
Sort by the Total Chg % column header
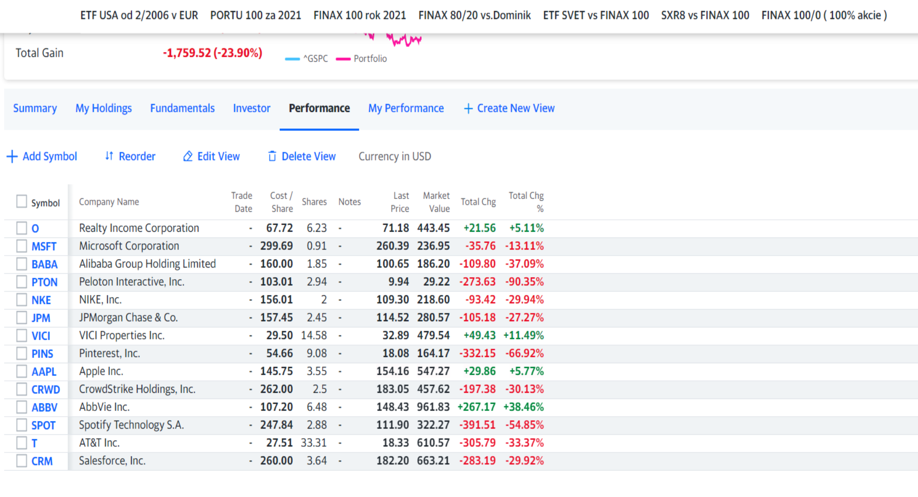coord(526,202)
